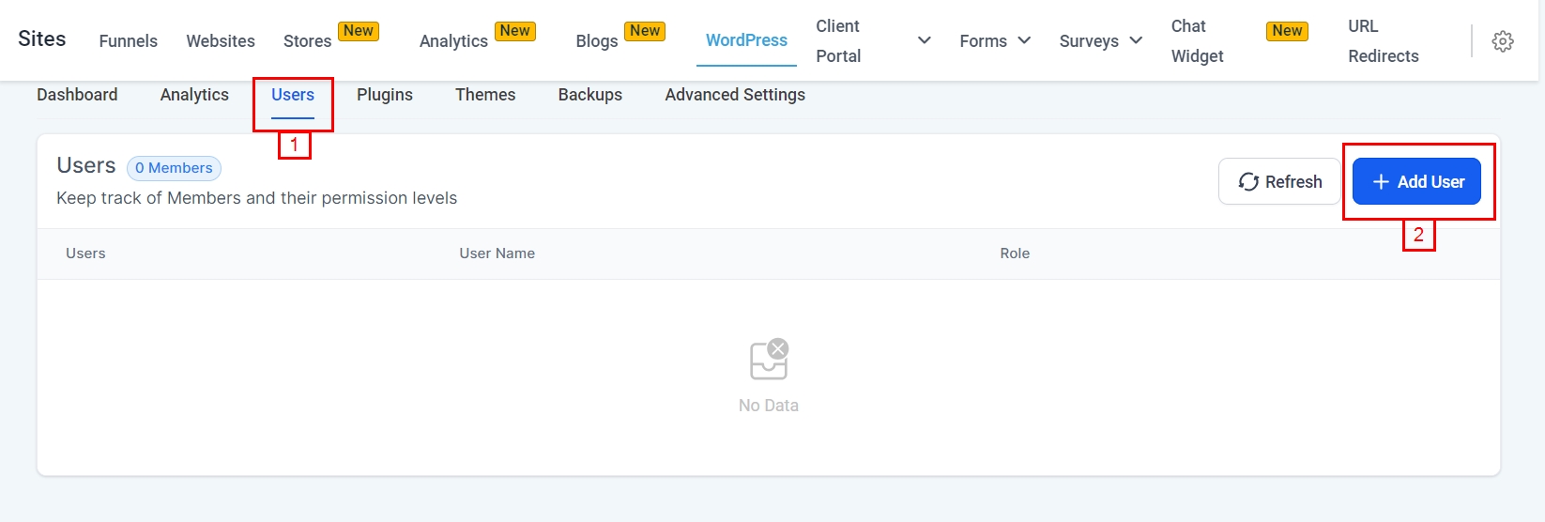Go to the Backups tab
This screenshot has width=1545, height=522.
tap(589, 95)
